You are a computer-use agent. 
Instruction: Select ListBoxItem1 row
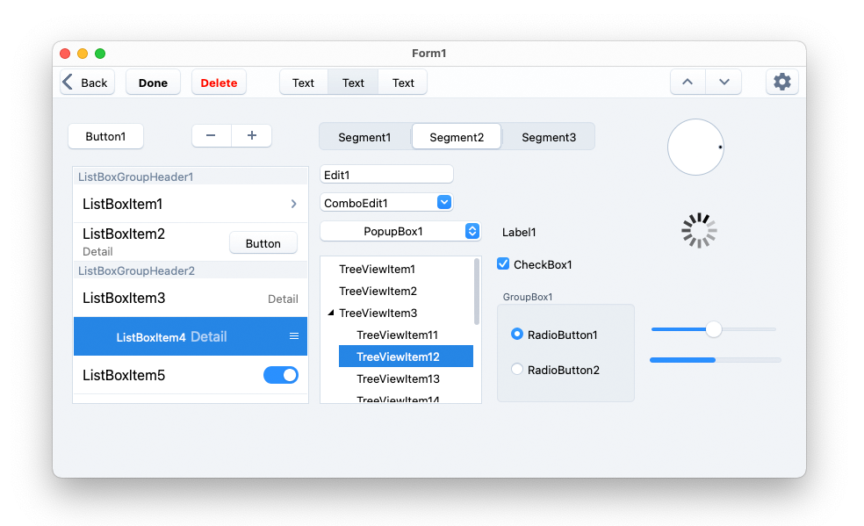191,204
